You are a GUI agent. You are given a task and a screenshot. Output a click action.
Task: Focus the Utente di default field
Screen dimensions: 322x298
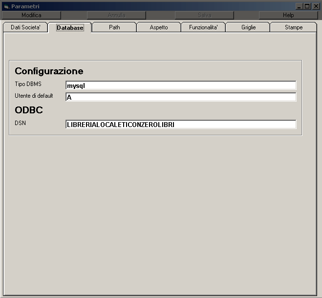180,97
